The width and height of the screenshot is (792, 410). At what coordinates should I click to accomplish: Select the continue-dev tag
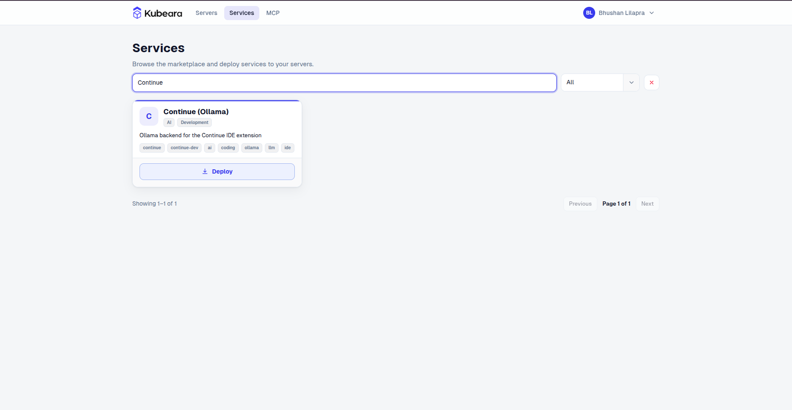click(x=184, y=148)
